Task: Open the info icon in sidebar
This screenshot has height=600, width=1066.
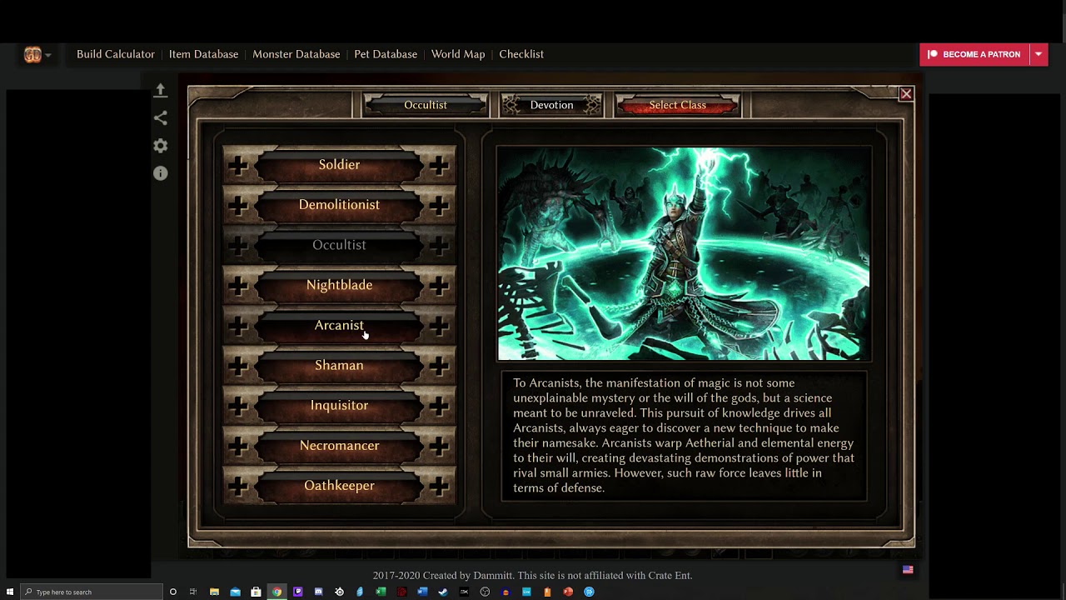Action: (161, 173)
